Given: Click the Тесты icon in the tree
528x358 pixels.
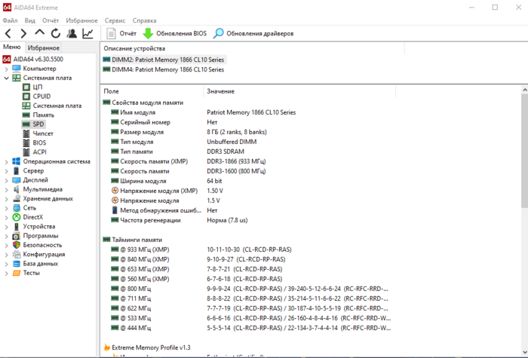Looking at the screenshot, I should [16, 273].
